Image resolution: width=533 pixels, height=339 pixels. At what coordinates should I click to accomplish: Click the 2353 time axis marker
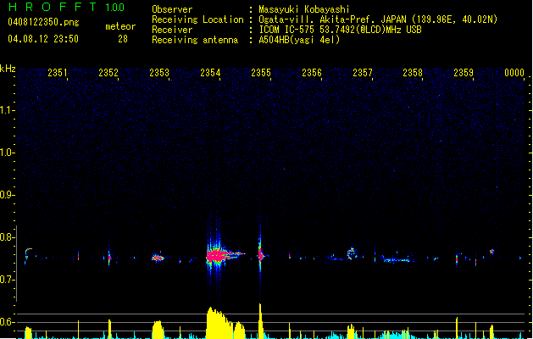pos(159,72)
